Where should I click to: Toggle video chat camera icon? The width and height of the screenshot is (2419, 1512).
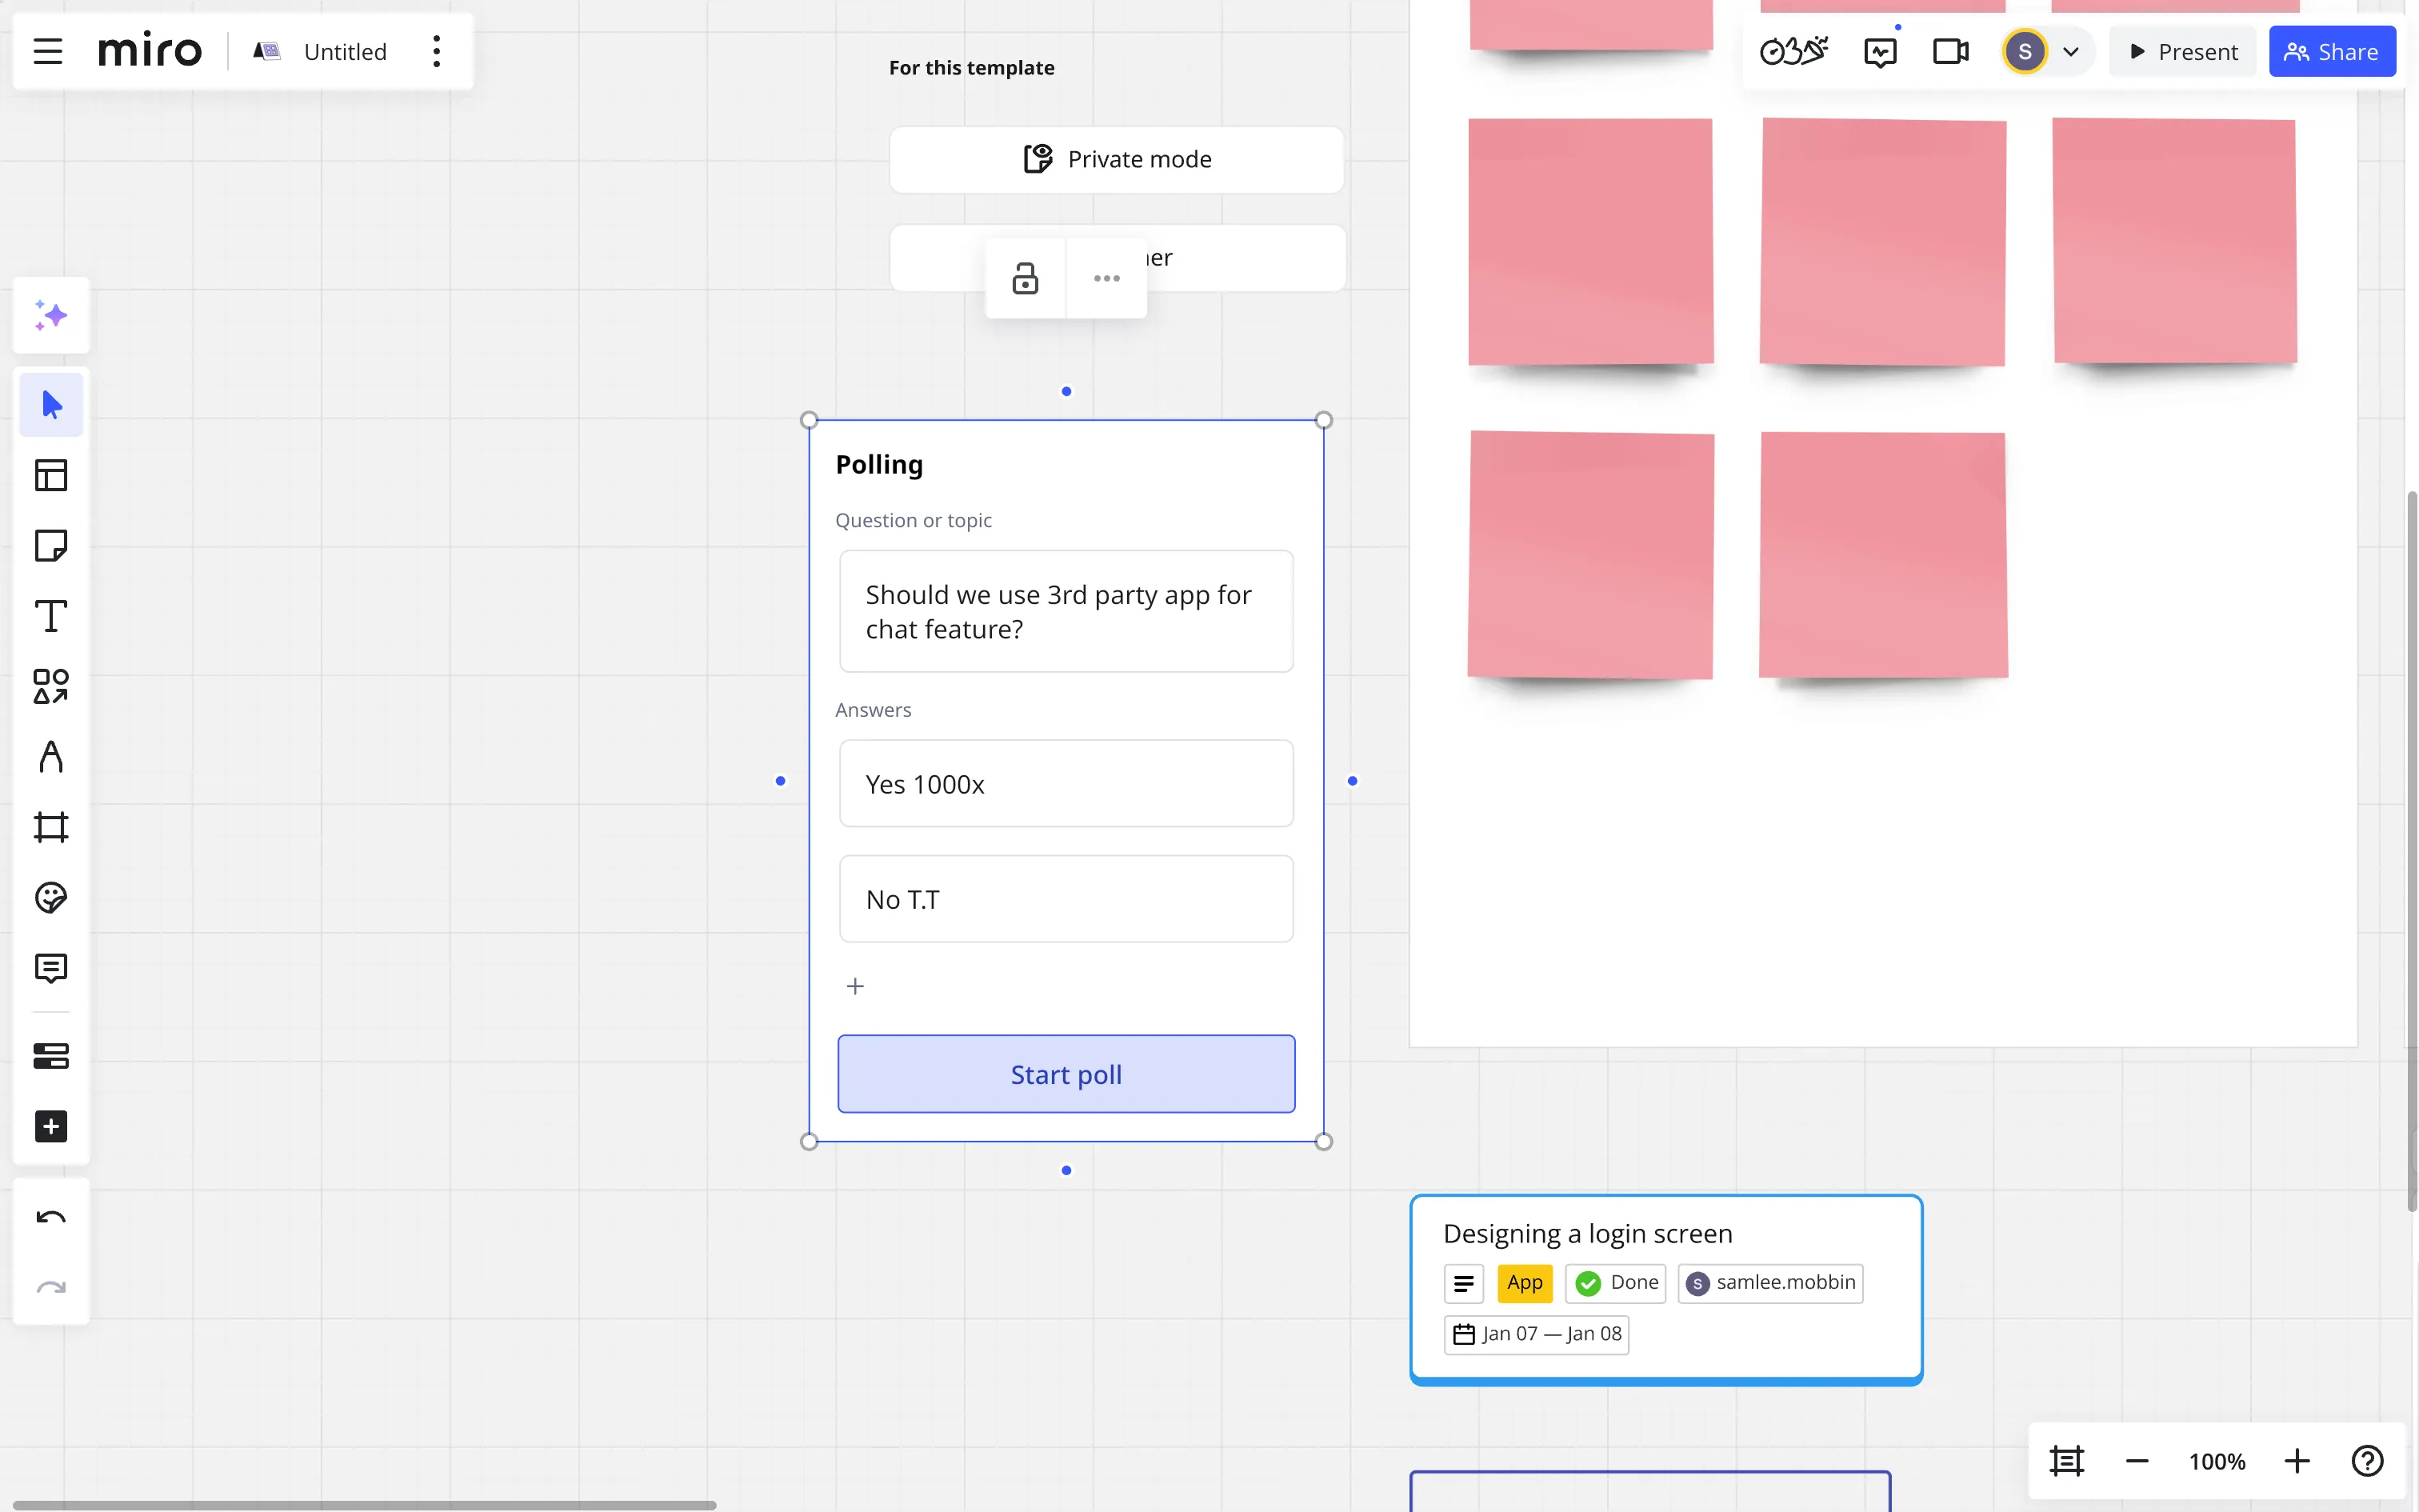(1950, 52)
